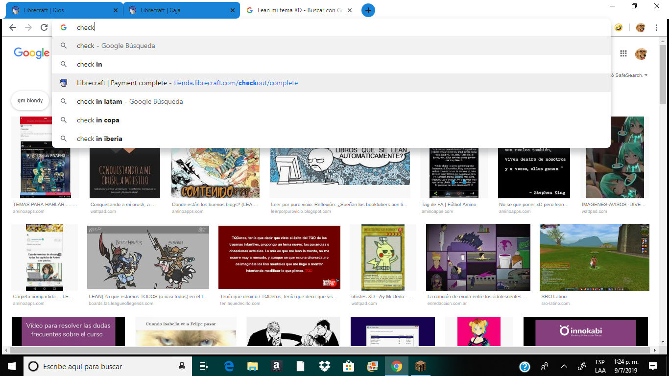Select the 'gm blondy' filter chip

pyautogui.click(x=30, y=100)
